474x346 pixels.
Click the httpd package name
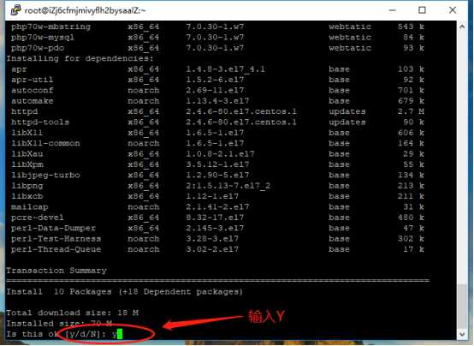[25, 111]
